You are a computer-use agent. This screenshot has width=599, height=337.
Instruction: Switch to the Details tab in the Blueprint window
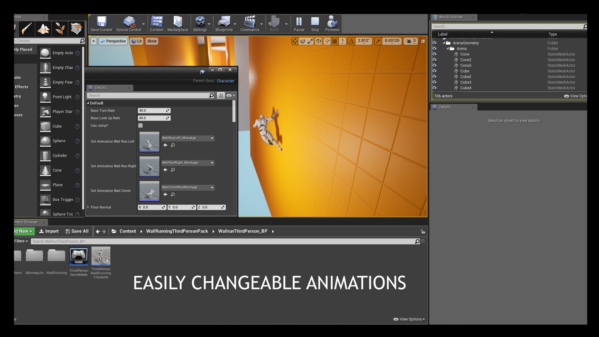click(x=100, y=88)
